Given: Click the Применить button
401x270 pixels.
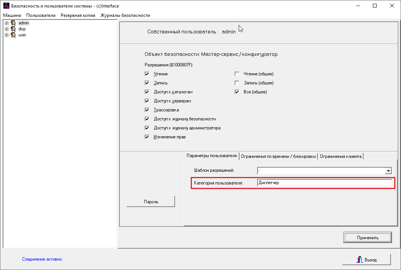Looking at the screenshot, I should pos(367,237).
